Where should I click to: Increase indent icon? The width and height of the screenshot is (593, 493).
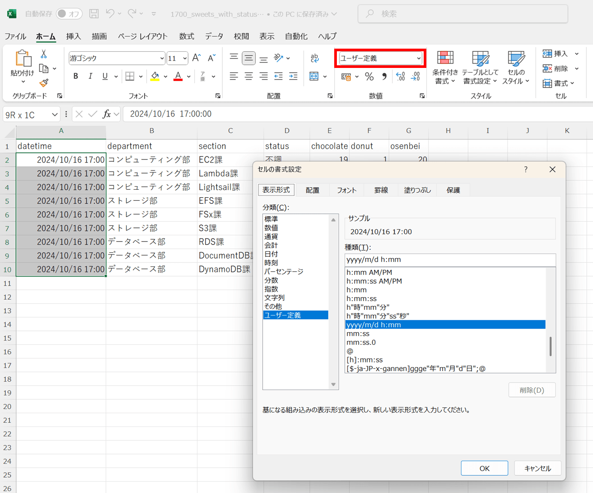[293, 76]
